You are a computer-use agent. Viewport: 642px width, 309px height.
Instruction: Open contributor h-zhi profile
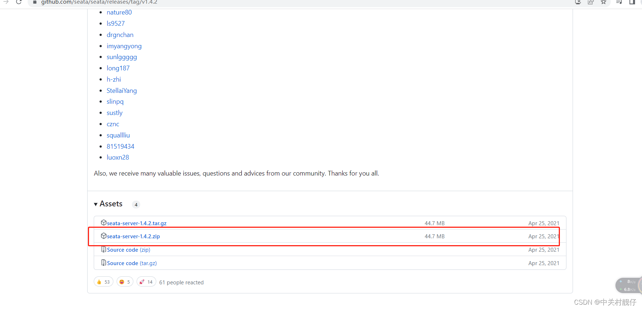(114, 79)
